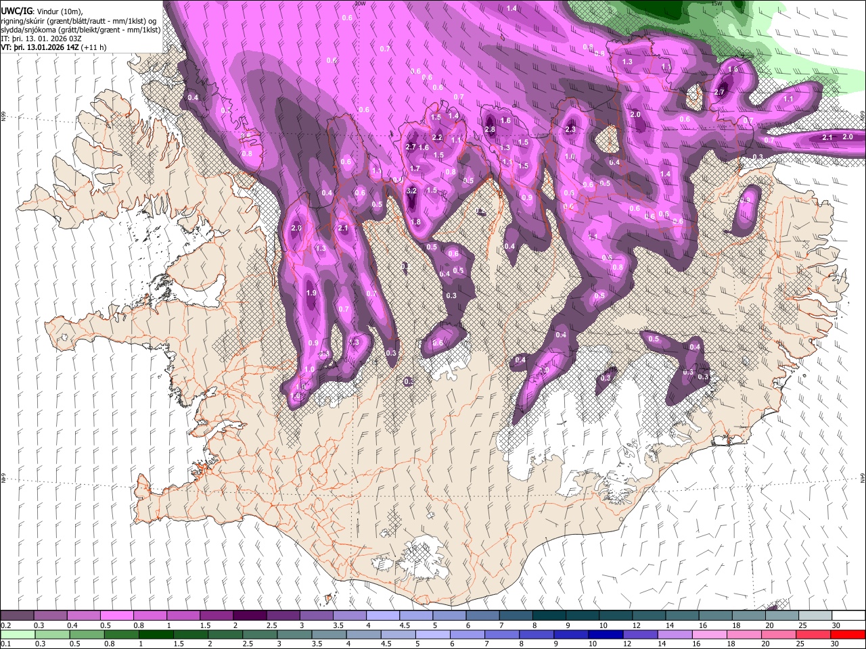Pick the lower legend swatch between 1 and 1.5
This screenshot has width=866, height=649.
pyautogui.click(x=156, y=634)
